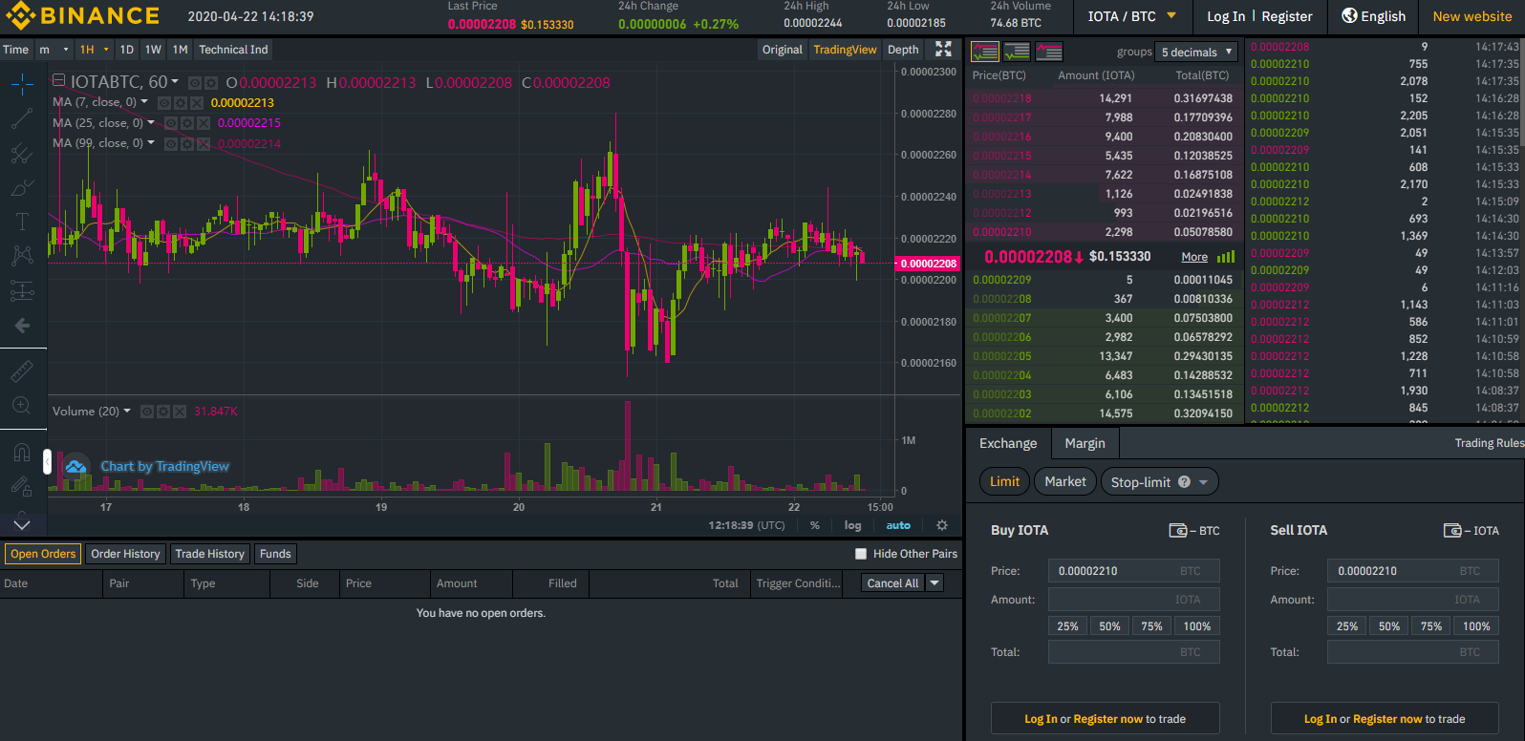This screenshot has height=741, width=1525.
Task: Open chart settings gear near auto
Action: coord(942,525)
